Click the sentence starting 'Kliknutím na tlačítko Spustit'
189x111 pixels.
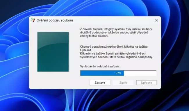(117, 55)
